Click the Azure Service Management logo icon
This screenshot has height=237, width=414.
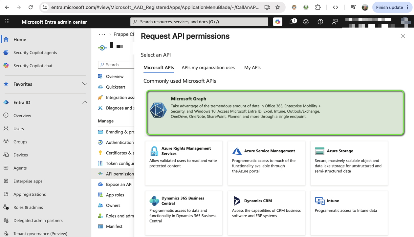coord(237,151)
